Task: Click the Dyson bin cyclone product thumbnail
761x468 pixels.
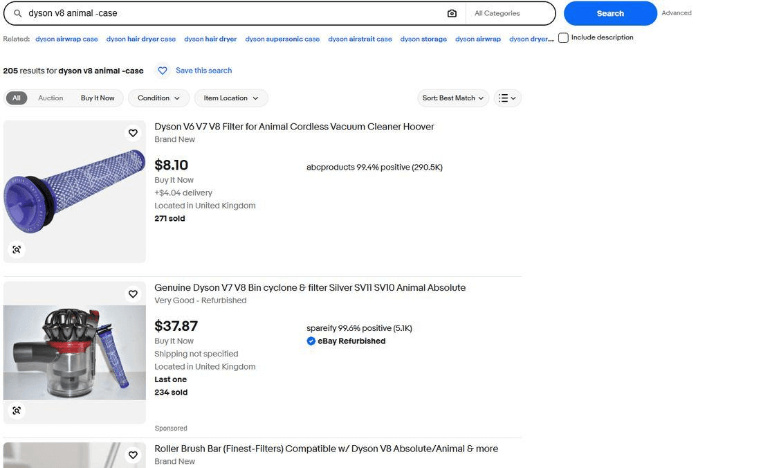Action: (75, 353)
